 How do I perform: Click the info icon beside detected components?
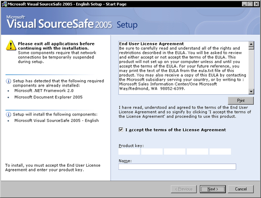[x=8, y=81]
